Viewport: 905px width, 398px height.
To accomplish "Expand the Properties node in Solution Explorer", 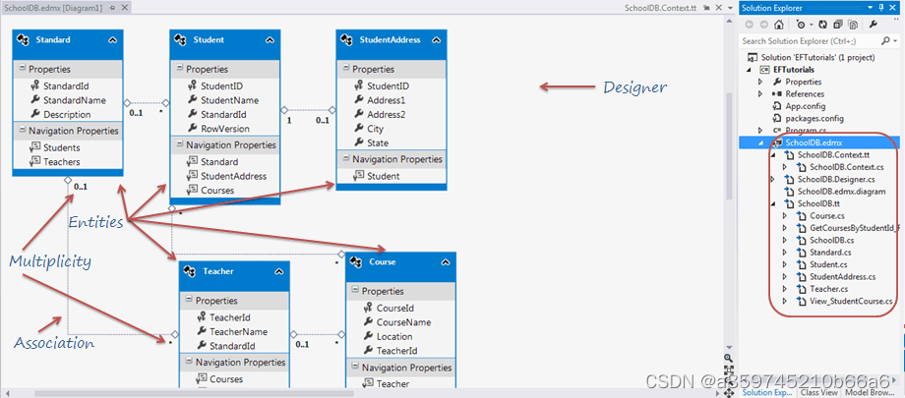I will pyautogui.click(x=760, y=82).
